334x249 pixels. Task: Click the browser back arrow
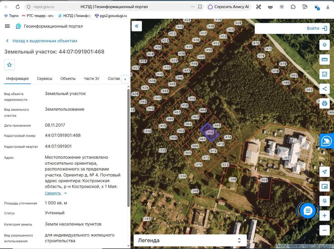pos(6,7)
